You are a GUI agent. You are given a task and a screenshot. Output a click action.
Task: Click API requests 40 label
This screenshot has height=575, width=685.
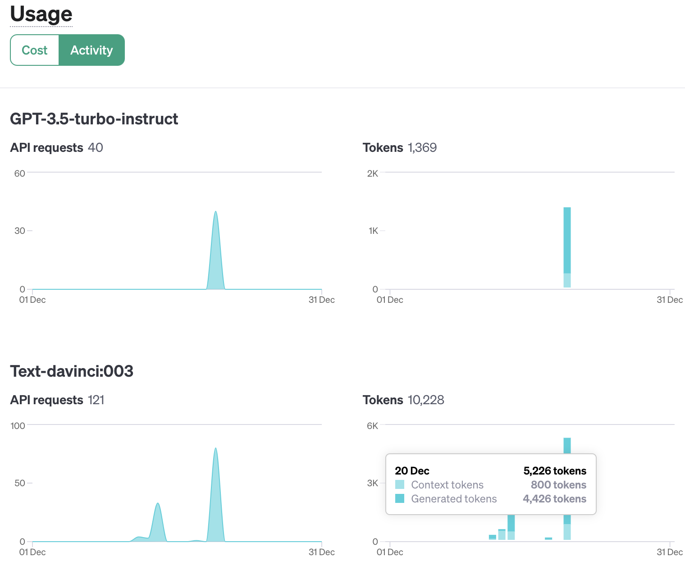click(x=56, y=148)
